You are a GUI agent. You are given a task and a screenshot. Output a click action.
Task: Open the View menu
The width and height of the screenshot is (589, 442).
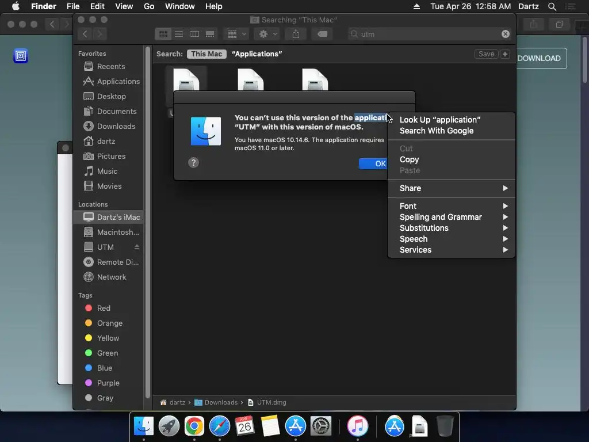pos(124,6)
